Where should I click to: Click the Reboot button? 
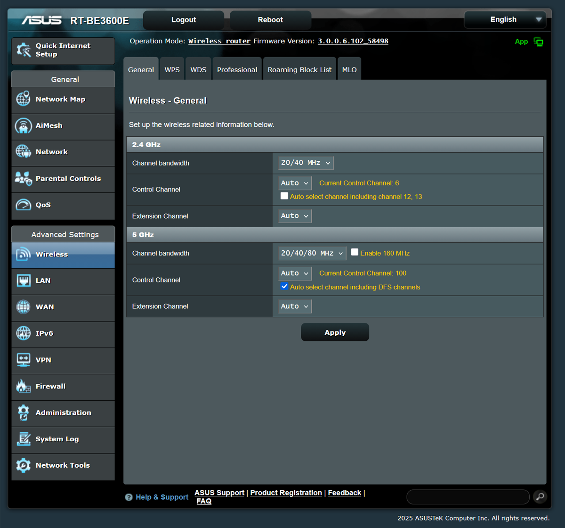tap(270, 20)
